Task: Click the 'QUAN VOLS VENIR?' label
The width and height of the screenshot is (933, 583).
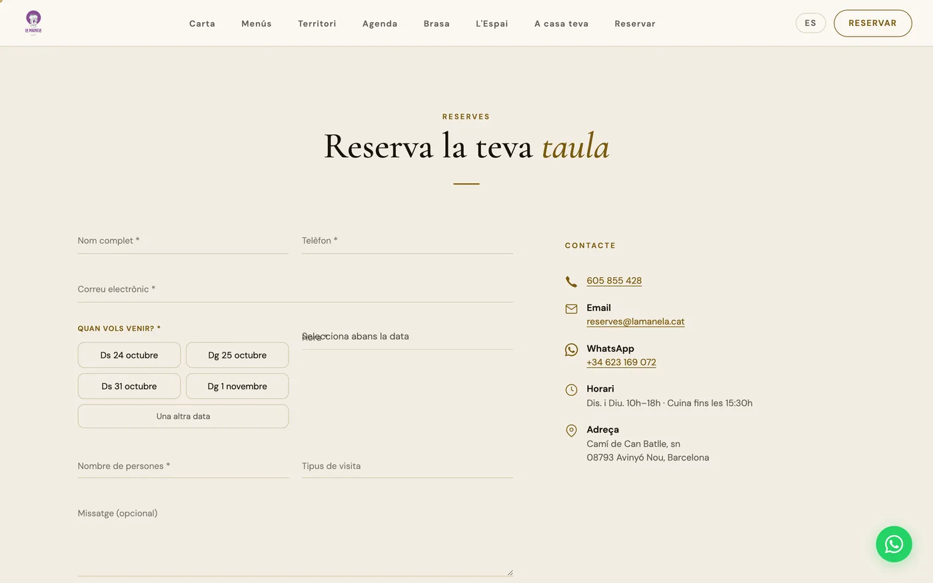Action: pos(119,328)
